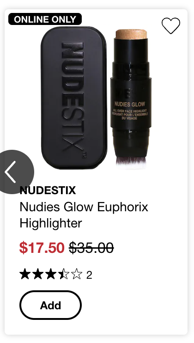The width and height of the screenshot is (194, 343).
Task: Click the black NUDESTIX tin case image
Action: click(x=74, y=98)
